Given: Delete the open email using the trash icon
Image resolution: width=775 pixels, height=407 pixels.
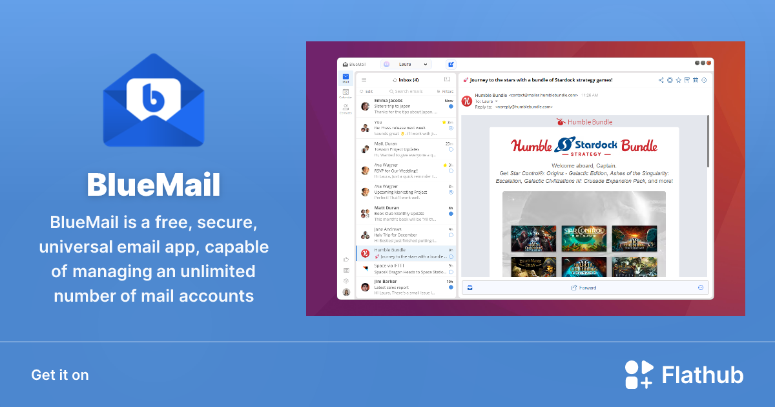Looking at the screenshot, I should [x=696, y=80].
